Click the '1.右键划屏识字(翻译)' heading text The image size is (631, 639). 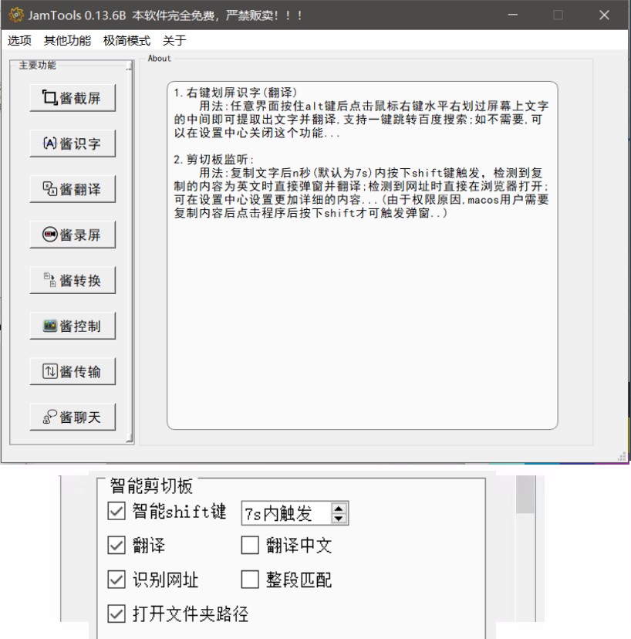[235, 93]
